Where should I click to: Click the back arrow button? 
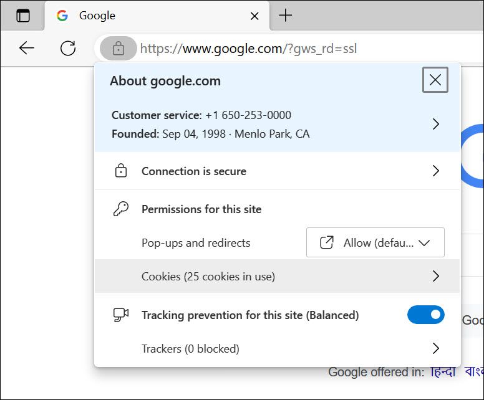pyautogui.click(x=26, y=48)
